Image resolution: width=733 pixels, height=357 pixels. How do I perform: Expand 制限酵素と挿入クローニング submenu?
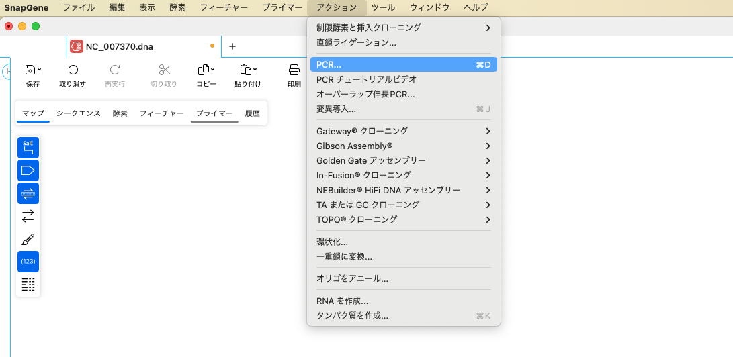click(x=403, y=28)
